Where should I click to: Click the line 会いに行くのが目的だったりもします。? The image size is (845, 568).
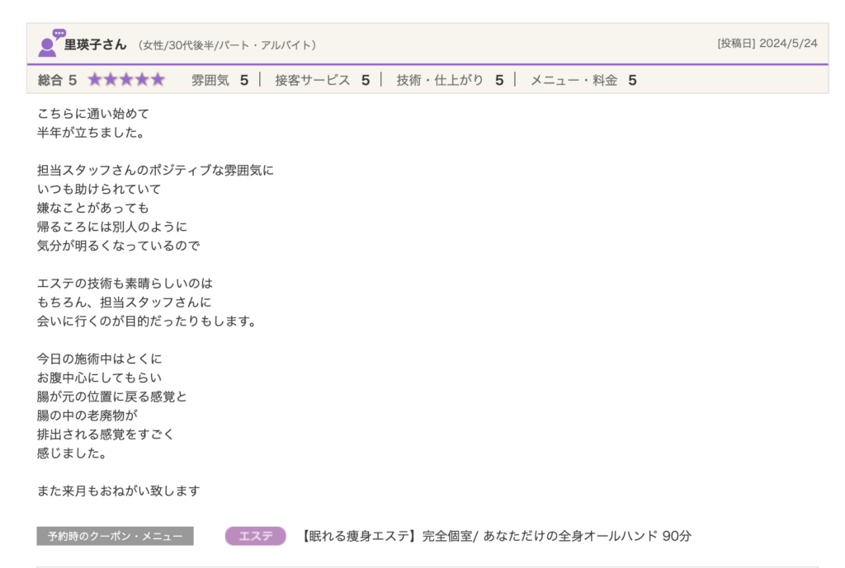coord(147,321)
